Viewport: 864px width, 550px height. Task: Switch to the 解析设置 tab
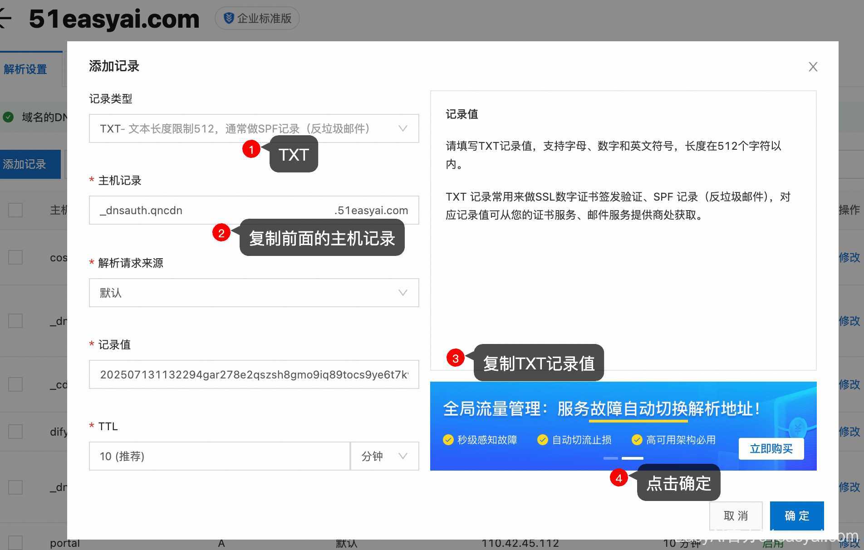(25, 69)
